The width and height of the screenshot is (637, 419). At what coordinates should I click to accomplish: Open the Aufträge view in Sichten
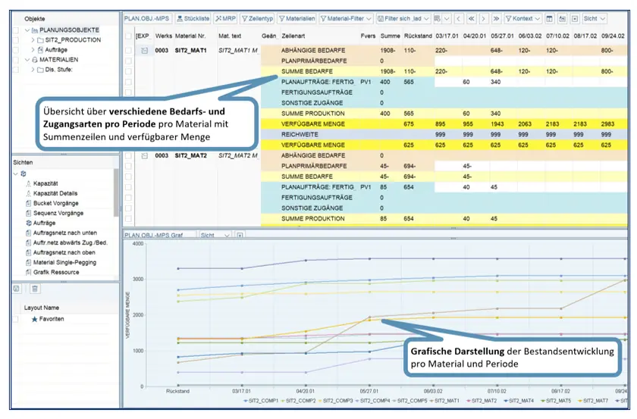(44, 223)
